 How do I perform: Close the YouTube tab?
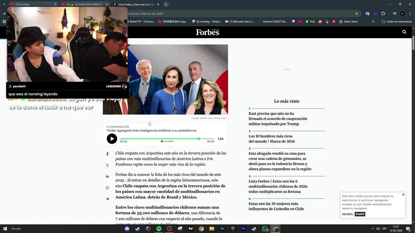(55, 5)
